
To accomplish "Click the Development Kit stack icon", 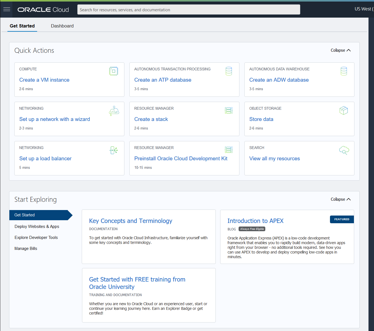I will pyautogui.click(x=229, y=150).
